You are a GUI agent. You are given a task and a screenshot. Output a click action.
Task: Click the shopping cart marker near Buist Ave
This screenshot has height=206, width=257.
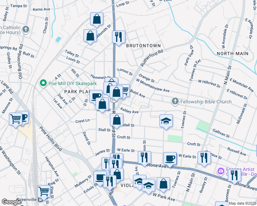click(124, 91)
